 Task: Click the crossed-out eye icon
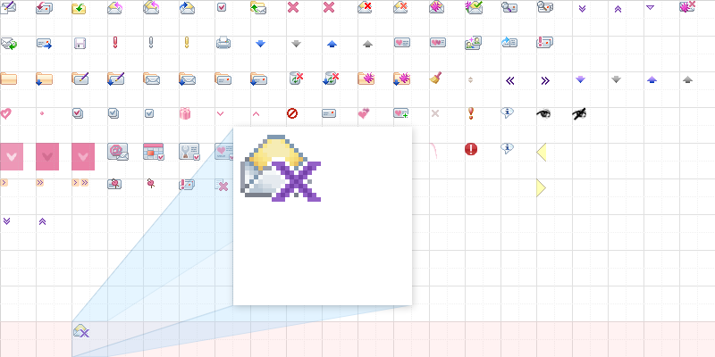pos(578,113)
